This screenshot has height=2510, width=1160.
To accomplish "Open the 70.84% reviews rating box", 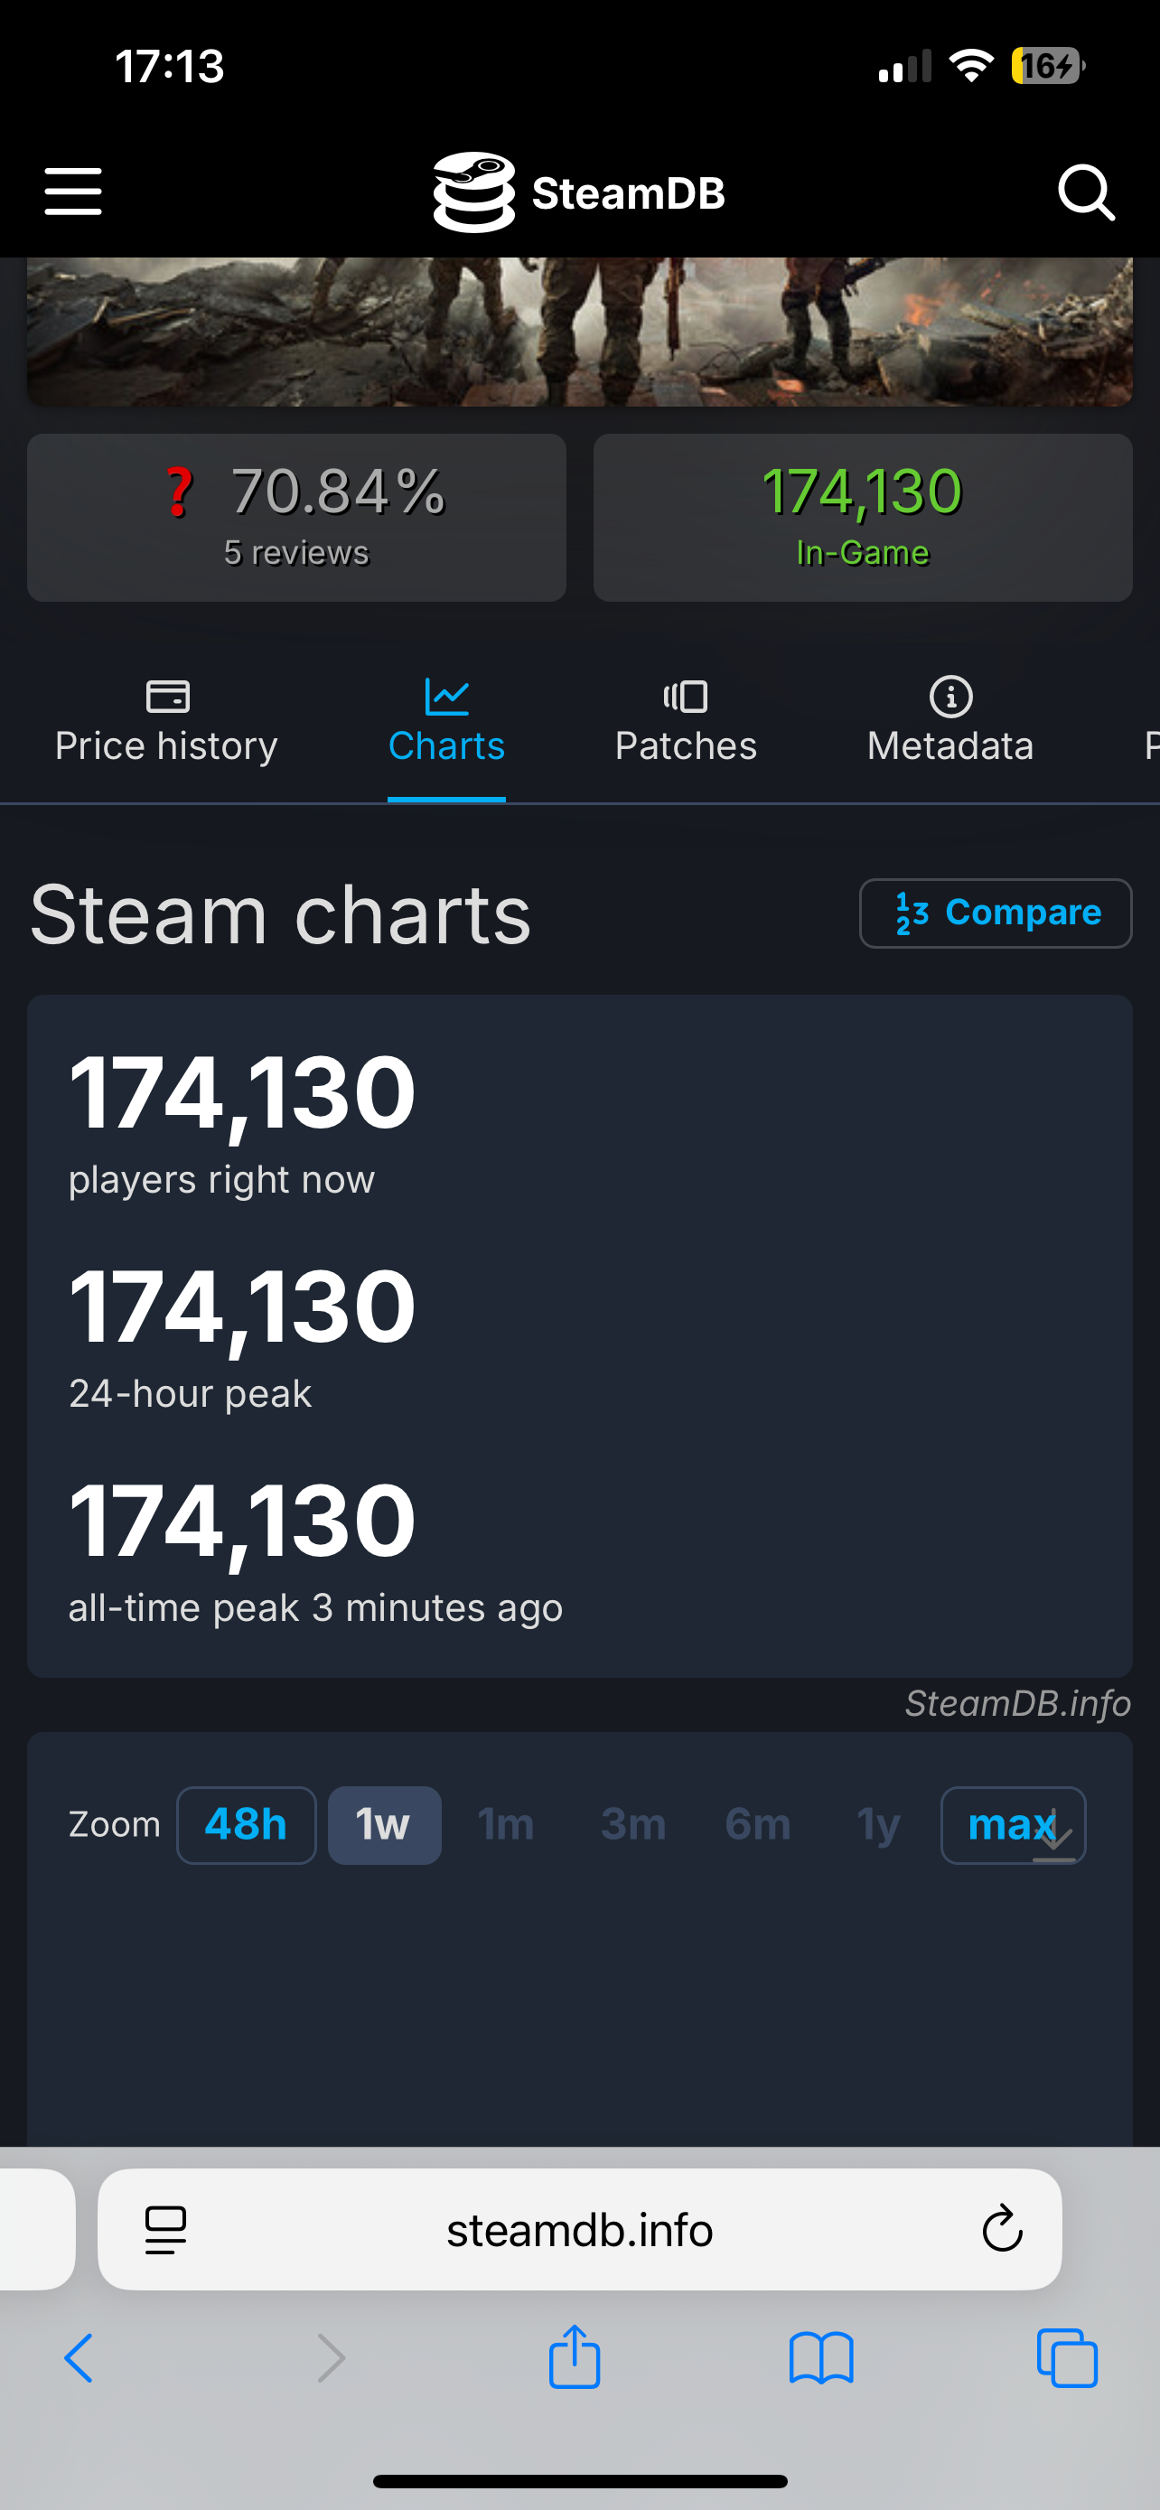I will 296,518.
